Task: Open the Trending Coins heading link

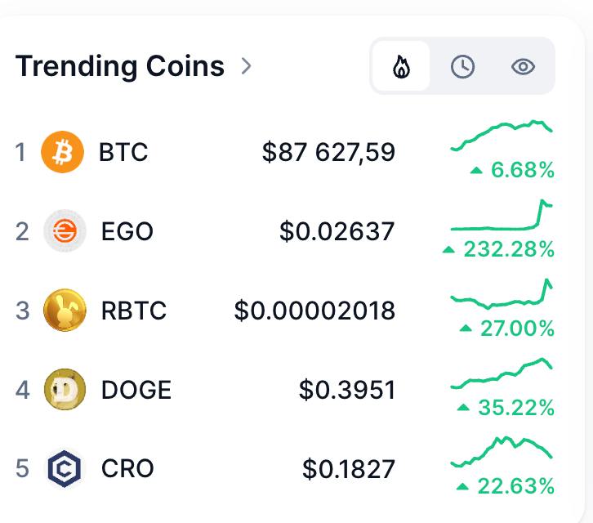Action: point(119,66)
